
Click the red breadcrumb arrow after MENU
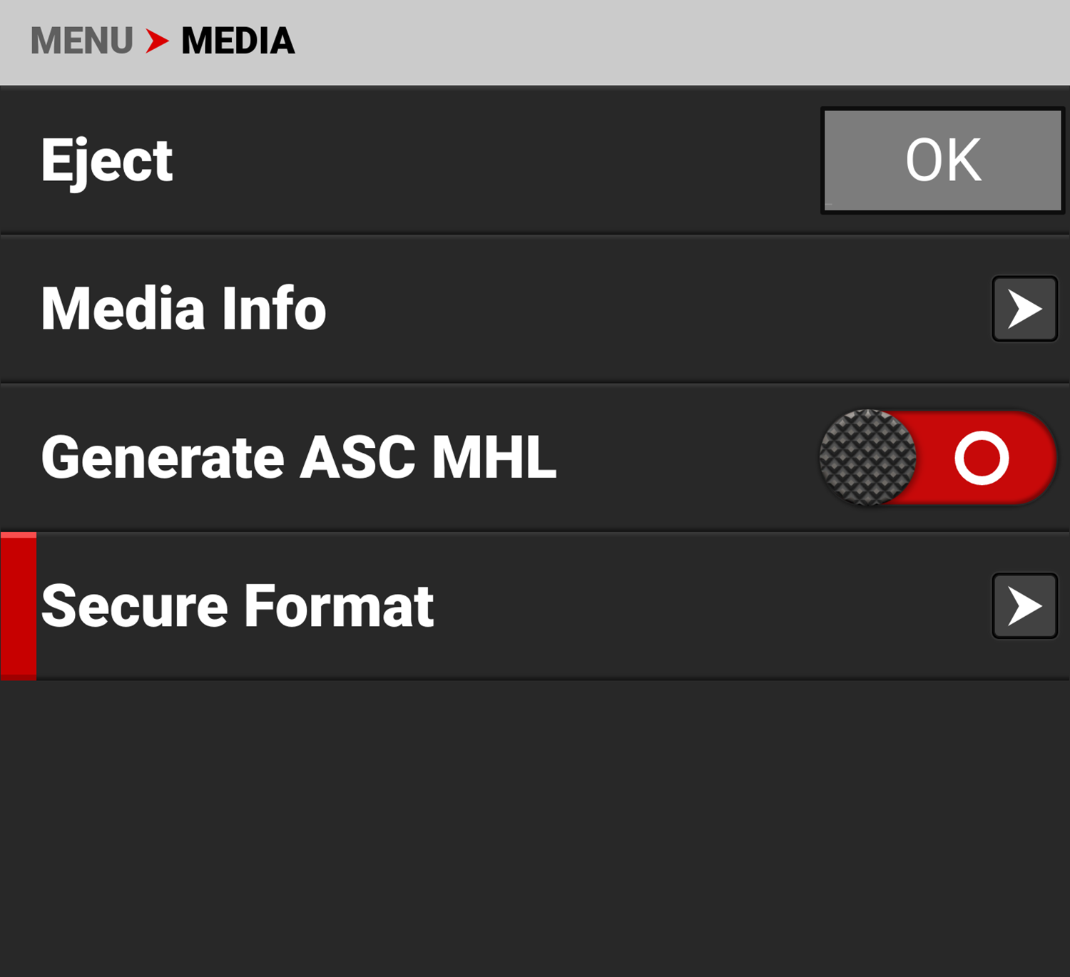[157, 41]
